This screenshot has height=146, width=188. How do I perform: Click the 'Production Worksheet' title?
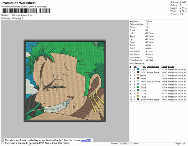coord(18,3)
